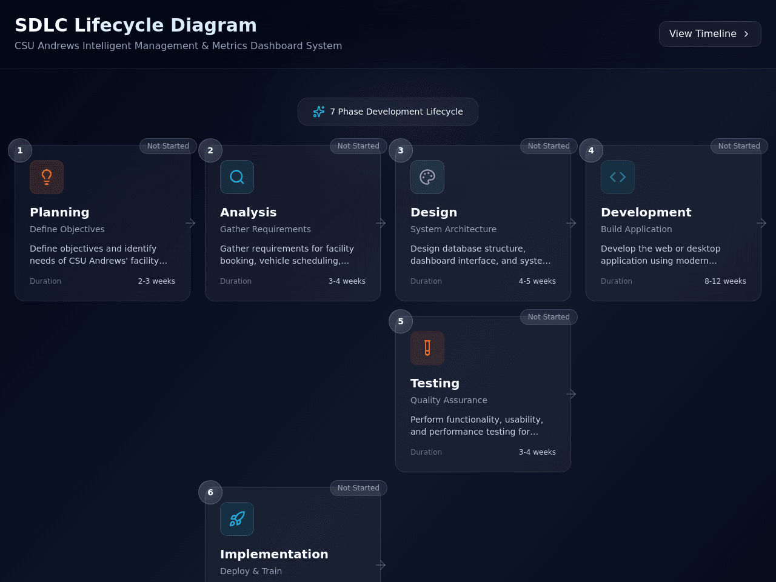
Task: Open the Planning phase title
Action: (59, 212)
